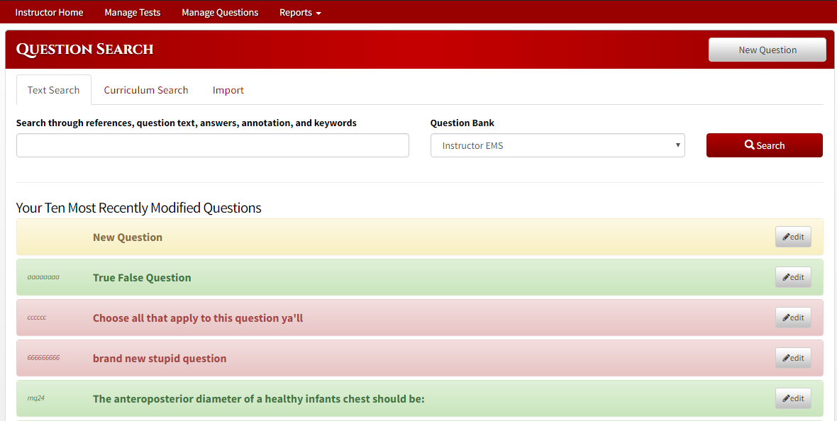Click the '666666666' reference label

pos(43,357)
